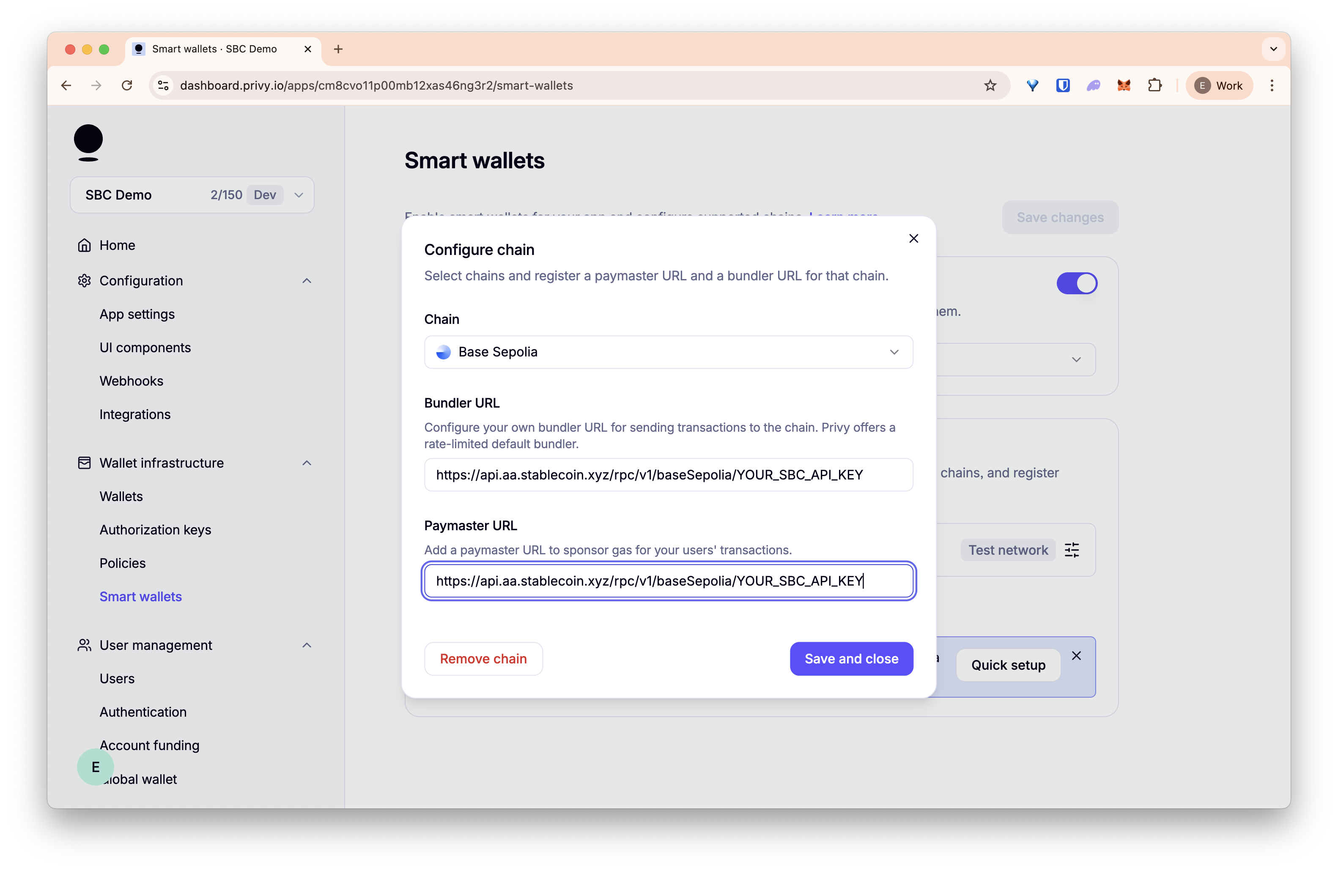Click Save and close button
The image size is (1338, 871).
[851, 659]
